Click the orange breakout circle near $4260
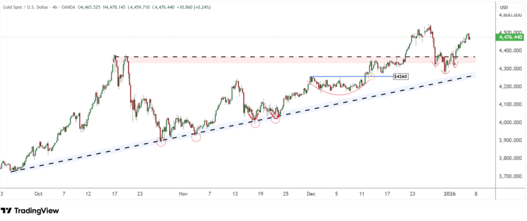The height and width of the screenshot is (221, 527). pyautogui.click(x=372, y=76)
